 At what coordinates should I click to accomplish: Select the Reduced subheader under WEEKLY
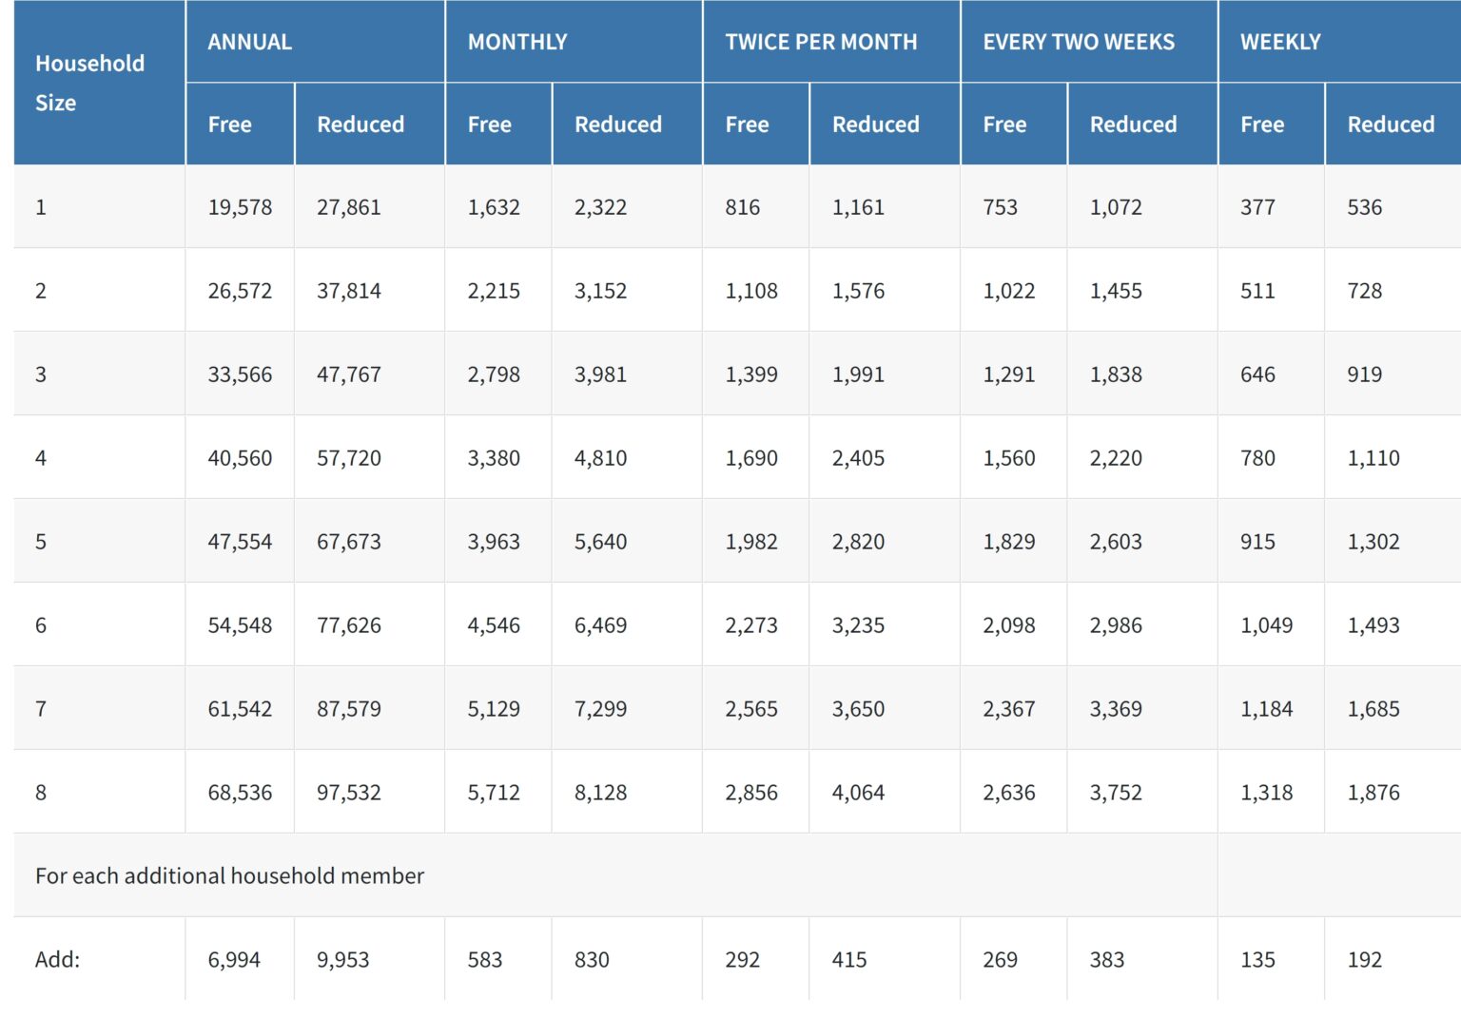pyautogui.click(x=1391, y=125)
